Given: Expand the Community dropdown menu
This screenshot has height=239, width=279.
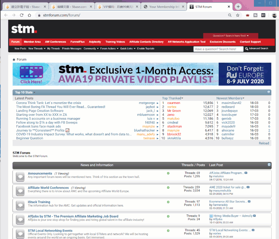Looking at the screenshot, I should click(x=98, y=48).
